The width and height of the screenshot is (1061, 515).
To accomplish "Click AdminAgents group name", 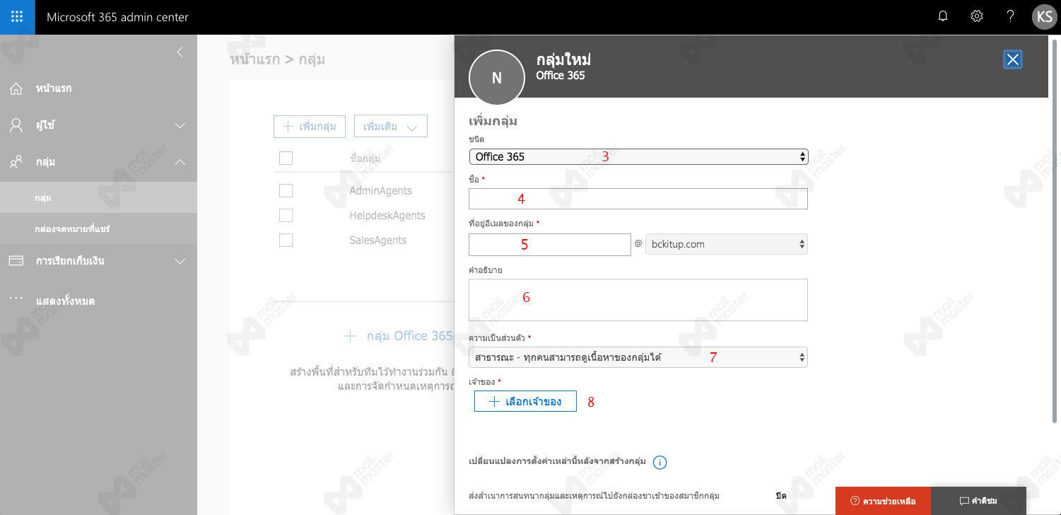I will point(380,190).
